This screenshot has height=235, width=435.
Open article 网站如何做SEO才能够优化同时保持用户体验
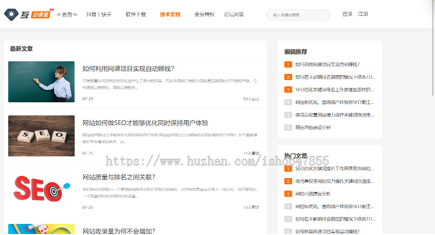[145, 123]
